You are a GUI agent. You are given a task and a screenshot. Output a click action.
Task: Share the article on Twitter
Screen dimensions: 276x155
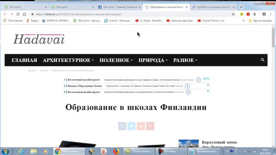[132, 126]
